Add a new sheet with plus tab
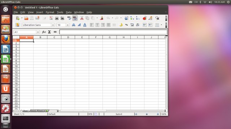Viewport: 231px width, 129px height. point(47,111)
